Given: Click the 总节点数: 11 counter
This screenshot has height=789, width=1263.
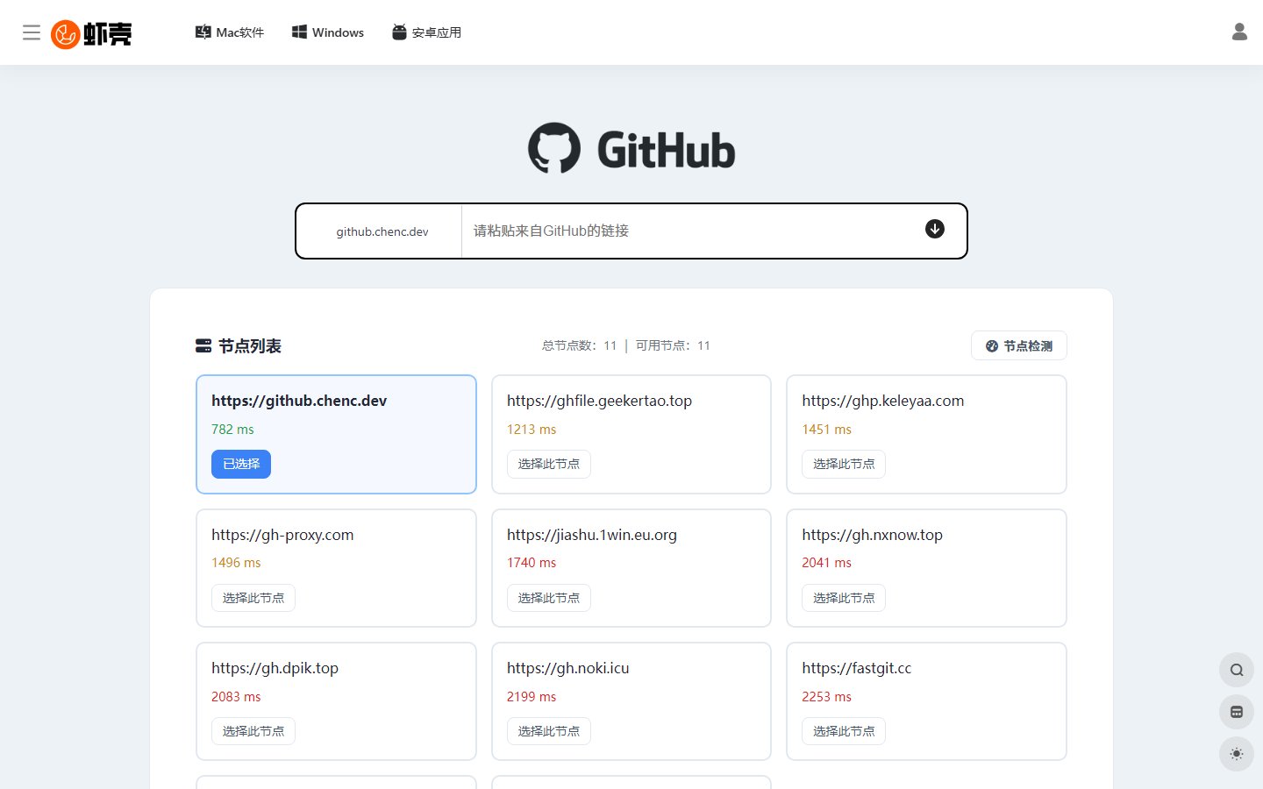Looking at the screenshot, I should coord(579,345).
